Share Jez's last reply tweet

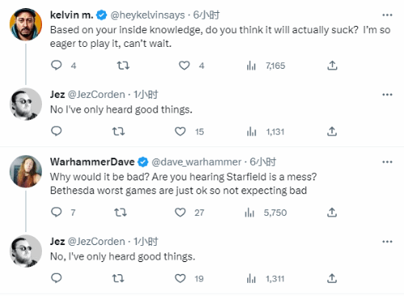point(332,278)
